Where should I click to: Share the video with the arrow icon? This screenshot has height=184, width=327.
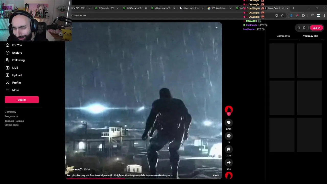[229, 163]
